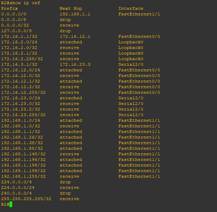Click prefix 172.16.23.0/32
217x212 pixels.
click(21, 104)
